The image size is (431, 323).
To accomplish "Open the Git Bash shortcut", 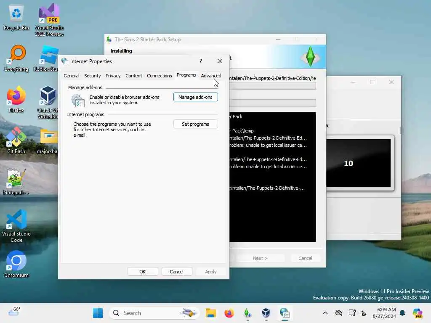I will [16, 140].
